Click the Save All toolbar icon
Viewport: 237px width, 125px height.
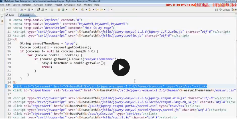click(15, 10)
